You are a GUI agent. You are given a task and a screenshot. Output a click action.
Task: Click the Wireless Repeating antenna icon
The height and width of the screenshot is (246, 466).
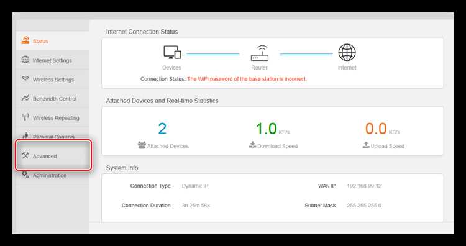(x=25, y=117)
